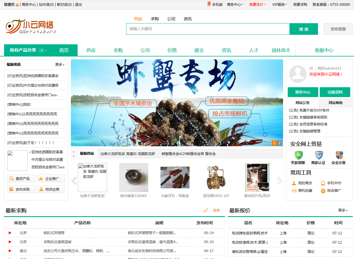Click the up arrow beside 最新供应
Image resolution: width=354 pixels, height=259 pixels.
74,152
